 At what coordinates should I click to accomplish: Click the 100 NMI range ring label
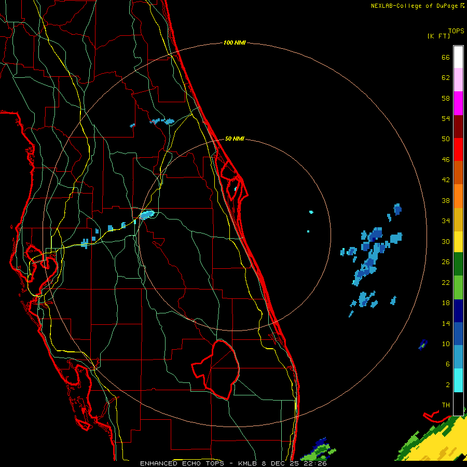[x=235, y=43]
